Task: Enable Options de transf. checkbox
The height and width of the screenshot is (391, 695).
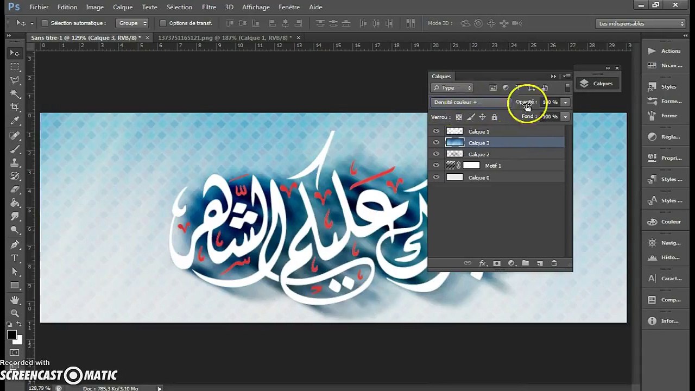Action: click(x=163, y=23)
